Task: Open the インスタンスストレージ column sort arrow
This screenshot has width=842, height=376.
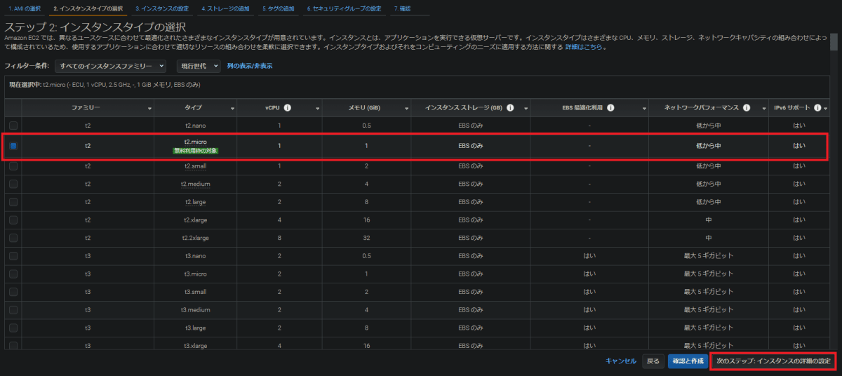Action: (x=525, y=109)
